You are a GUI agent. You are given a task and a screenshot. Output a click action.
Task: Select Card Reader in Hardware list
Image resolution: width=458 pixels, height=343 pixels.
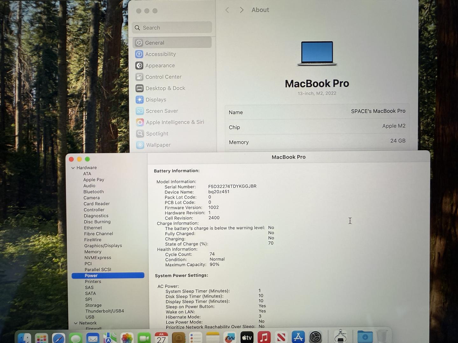pyautogui.click(x=97, y=204)
